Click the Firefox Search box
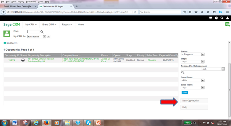 coord(160,12)
